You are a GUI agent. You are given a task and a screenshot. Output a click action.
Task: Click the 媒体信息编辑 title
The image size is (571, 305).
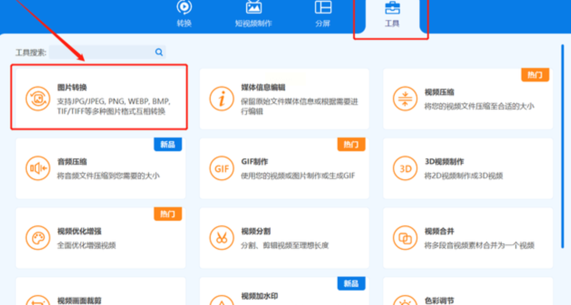coord(263,87)
